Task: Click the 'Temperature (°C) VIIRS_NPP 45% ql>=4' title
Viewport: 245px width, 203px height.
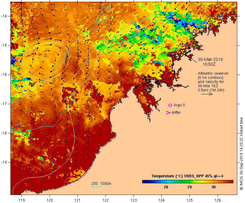Action: [x=187, y=176]
